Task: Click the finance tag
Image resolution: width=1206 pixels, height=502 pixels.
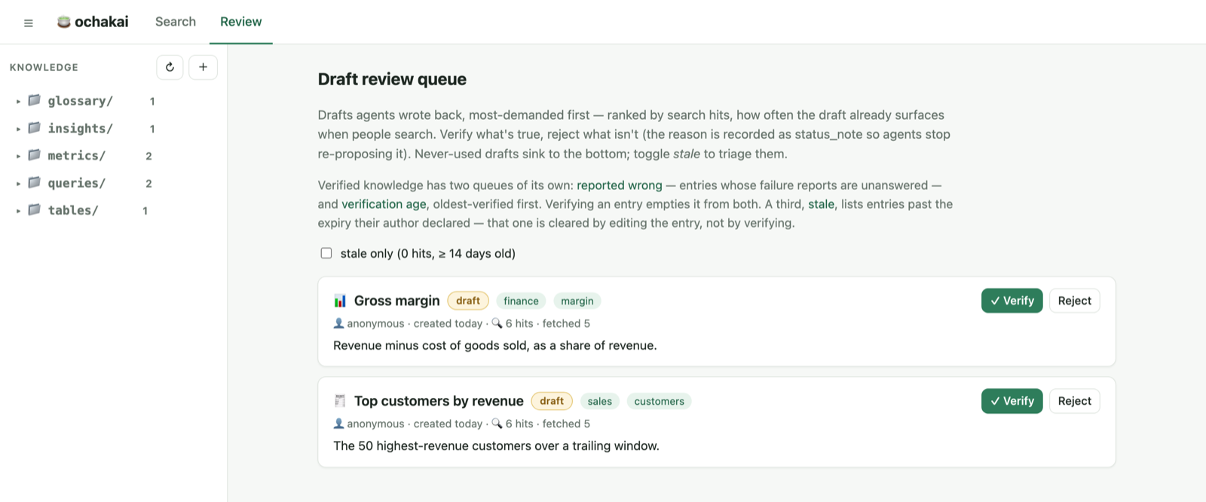Action: click(521, 301)
